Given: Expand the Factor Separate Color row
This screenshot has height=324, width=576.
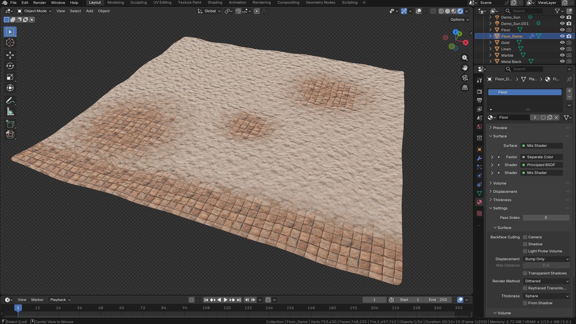Looking at the screenshot, I should [492, 157].
